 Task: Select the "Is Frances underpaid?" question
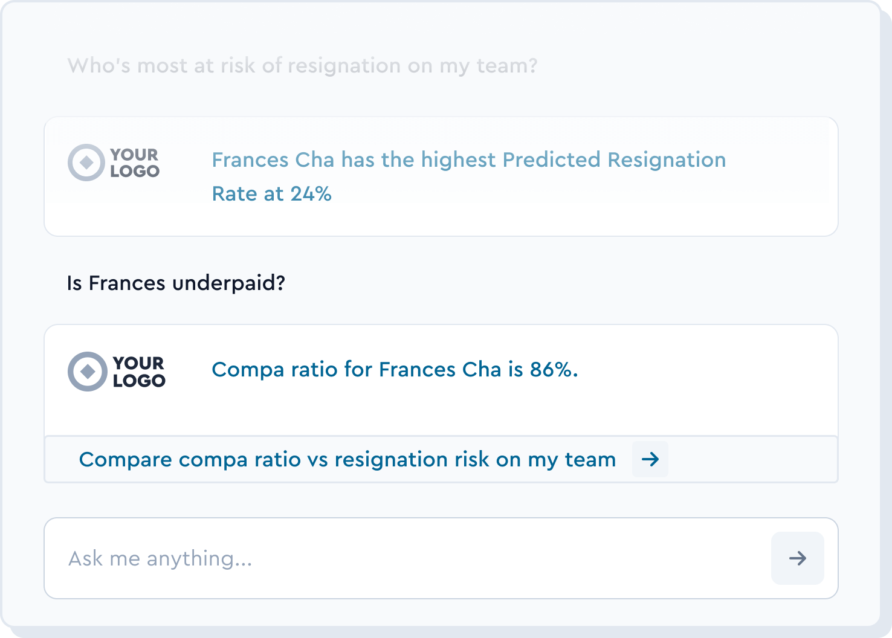(x=176, y=283)
